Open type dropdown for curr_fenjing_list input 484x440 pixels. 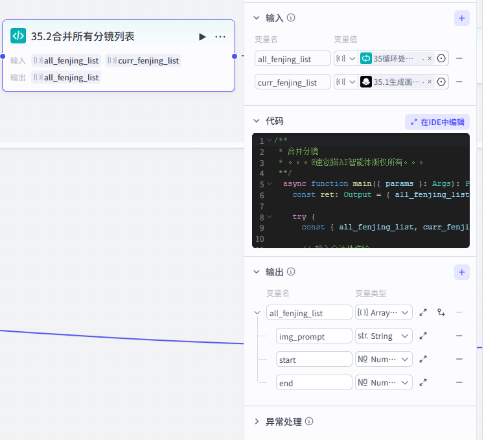pyautogui.click(x=346, y=82)
